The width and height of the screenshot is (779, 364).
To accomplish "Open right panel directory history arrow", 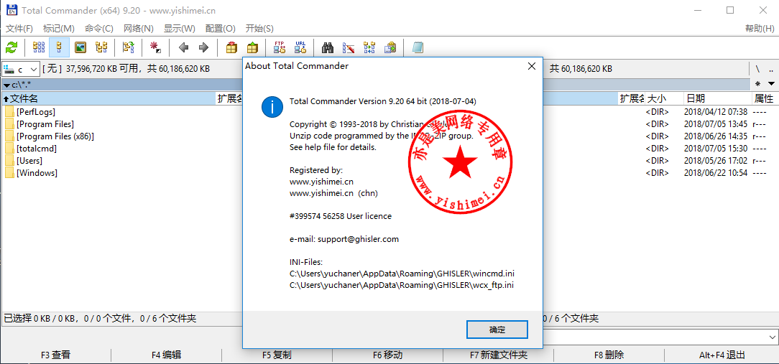I will point(771,83).
